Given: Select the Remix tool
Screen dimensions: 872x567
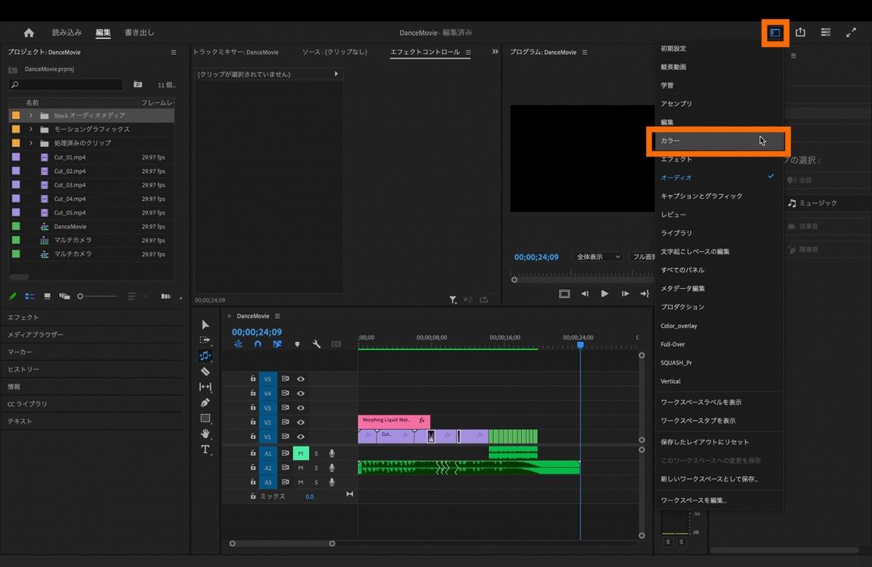Looking at the screenshot, I should pyautogui.click(x=205, y=356).
